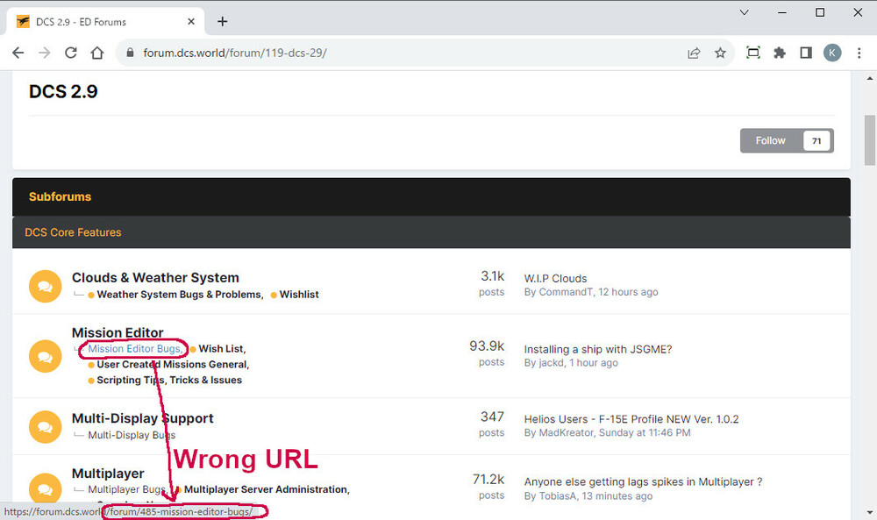Image resolution: width=877 pixels, height=520 pixels.
Task: Open the Wishlist subforum under Clouds
Action: point(299,295)
